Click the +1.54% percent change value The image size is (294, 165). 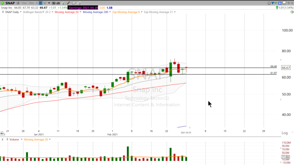(62, 8)
